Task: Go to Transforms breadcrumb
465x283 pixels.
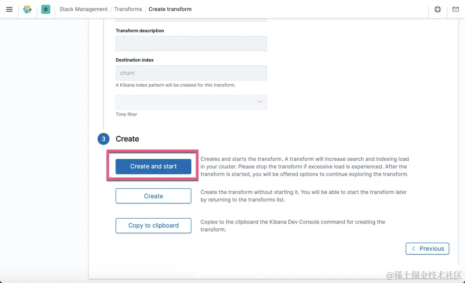Action: [x=128, y=9]
